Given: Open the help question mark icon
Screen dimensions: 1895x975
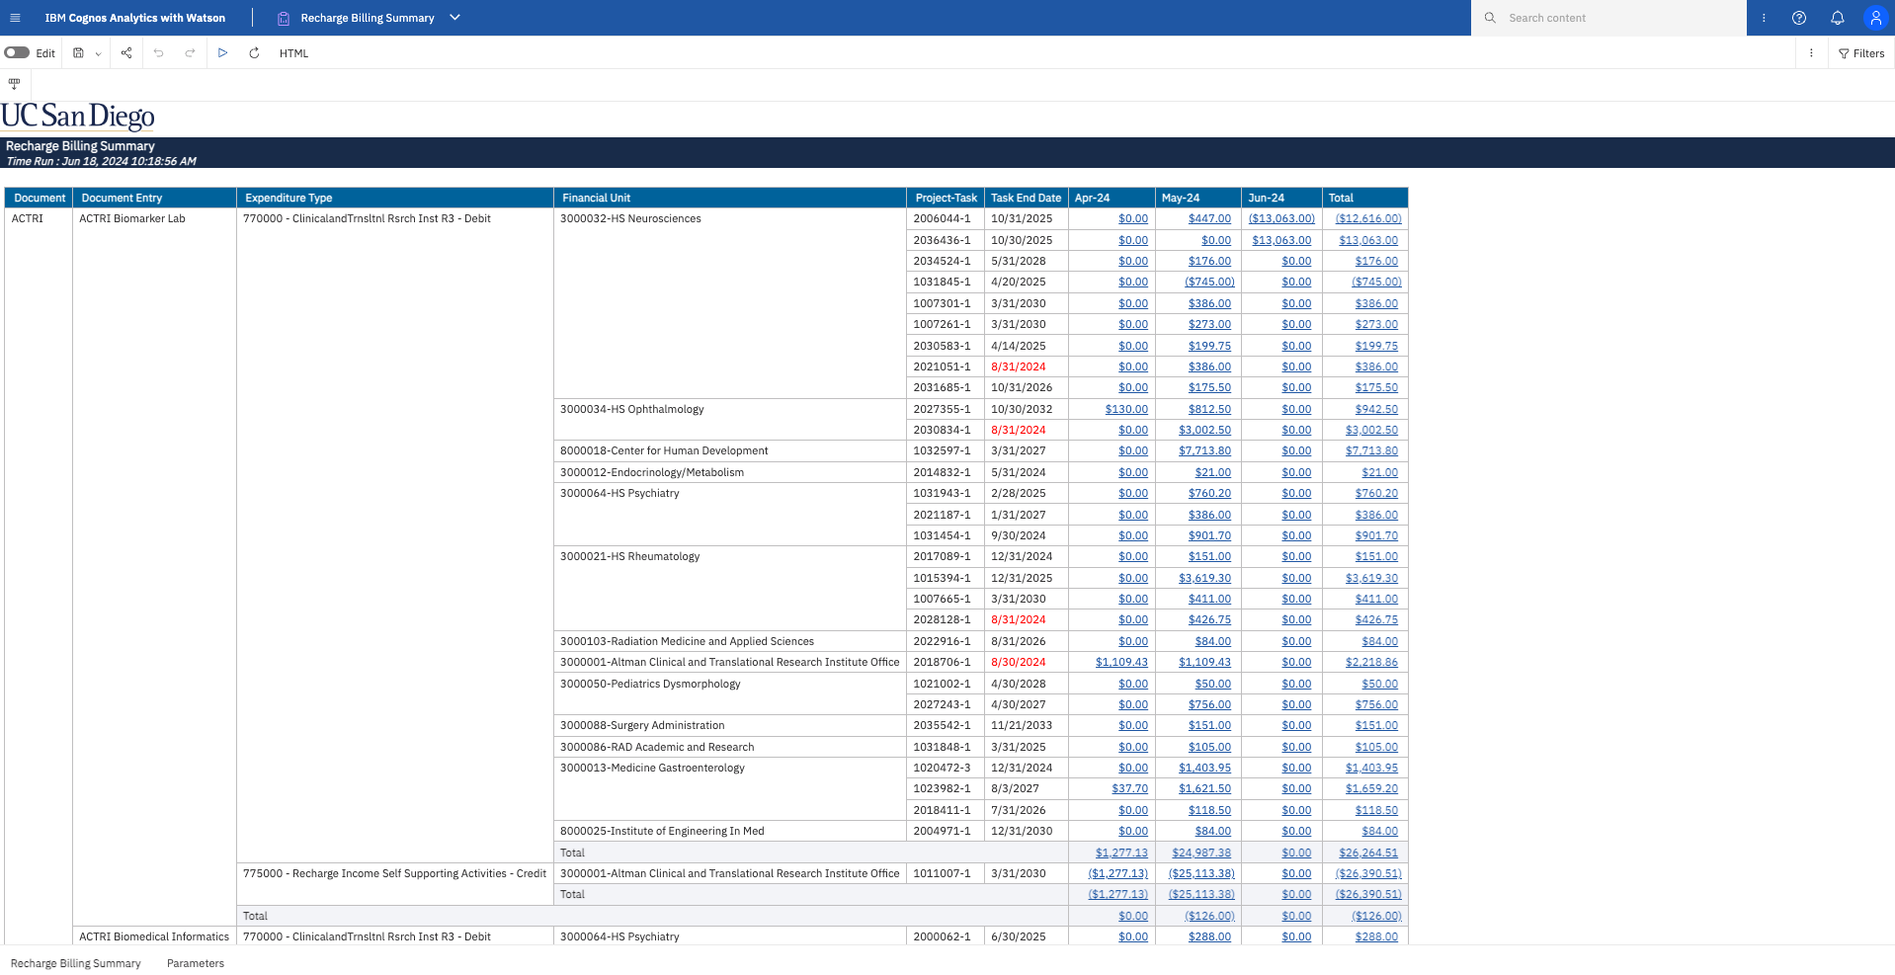Looking at the screenshot, I should 1799,18.
